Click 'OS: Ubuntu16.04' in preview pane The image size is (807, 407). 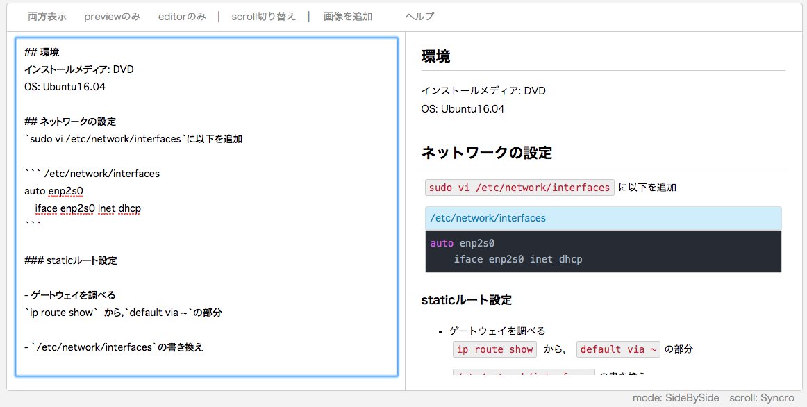tap(463, 109)
